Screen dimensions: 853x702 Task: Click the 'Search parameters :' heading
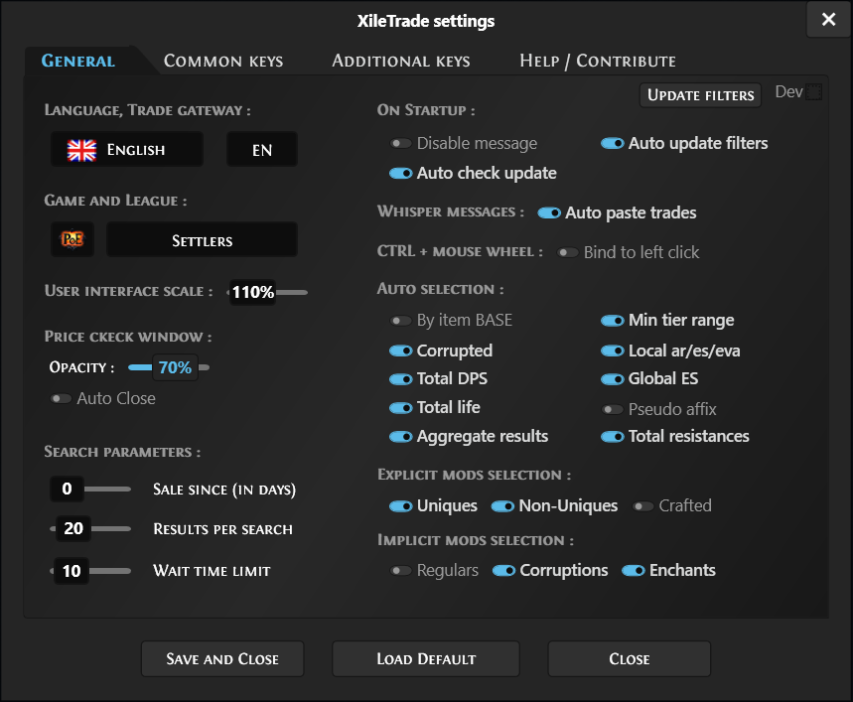122,452
